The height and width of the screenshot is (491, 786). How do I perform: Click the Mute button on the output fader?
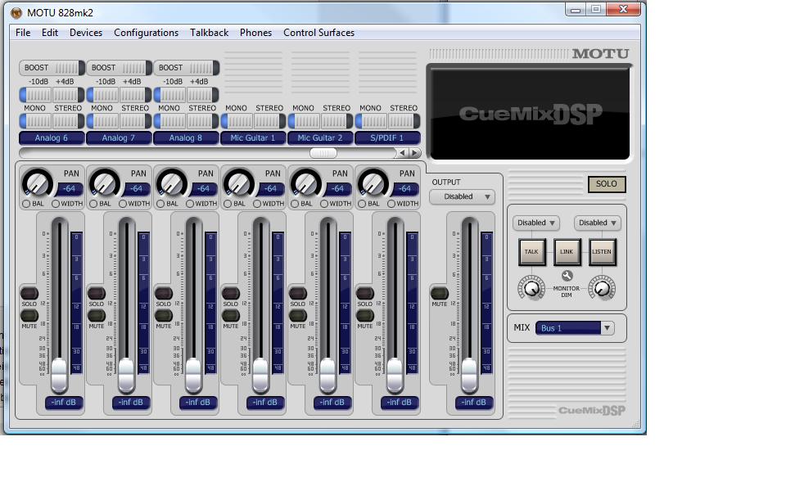pyautogui.click(x=440, y=293)
